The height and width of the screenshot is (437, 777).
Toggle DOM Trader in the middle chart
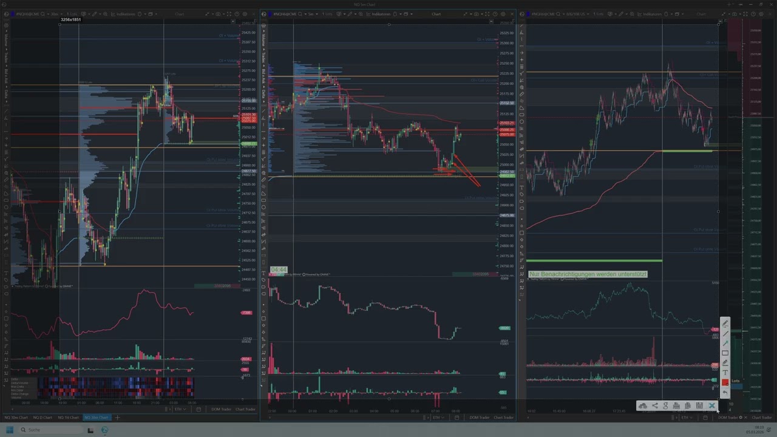[479, 418]
